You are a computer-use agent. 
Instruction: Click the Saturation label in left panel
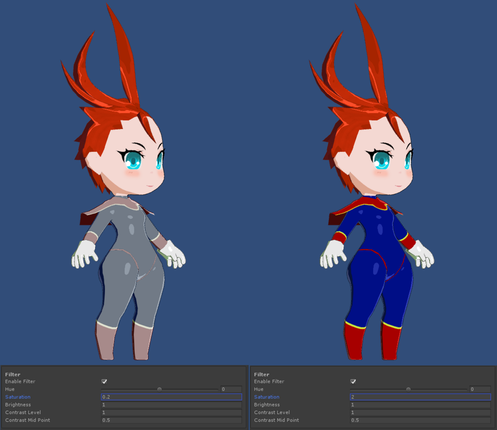(18, 397)
